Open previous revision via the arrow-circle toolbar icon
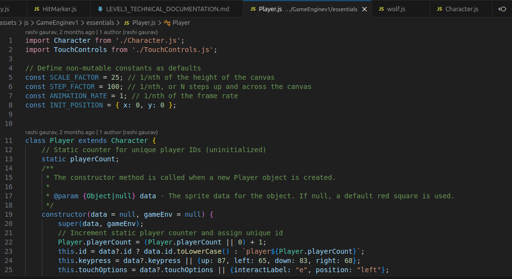 [502, 9]
